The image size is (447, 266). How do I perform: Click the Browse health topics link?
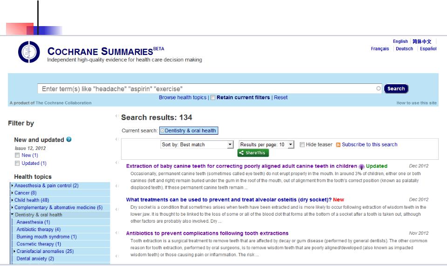pos(183,97)
